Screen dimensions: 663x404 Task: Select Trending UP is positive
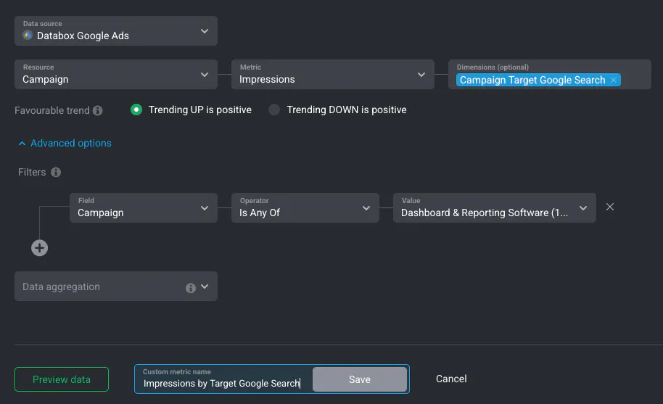[136, 110]
